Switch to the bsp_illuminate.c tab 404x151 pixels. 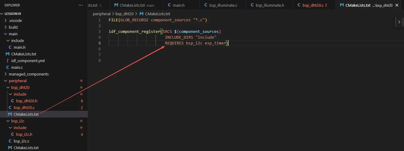tap(223, 5)
